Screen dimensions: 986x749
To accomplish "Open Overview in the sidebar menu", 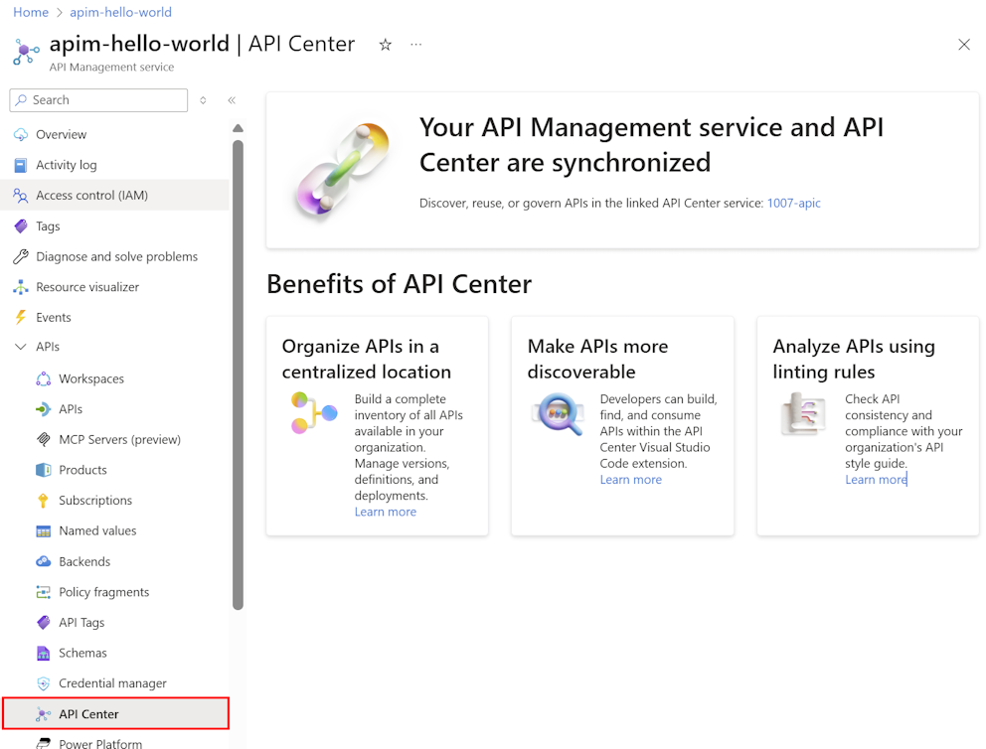I will coord(114,134).
